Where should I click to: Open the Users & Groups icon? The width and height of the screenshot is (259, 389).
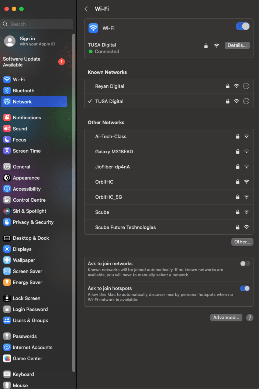coord(7,320)
